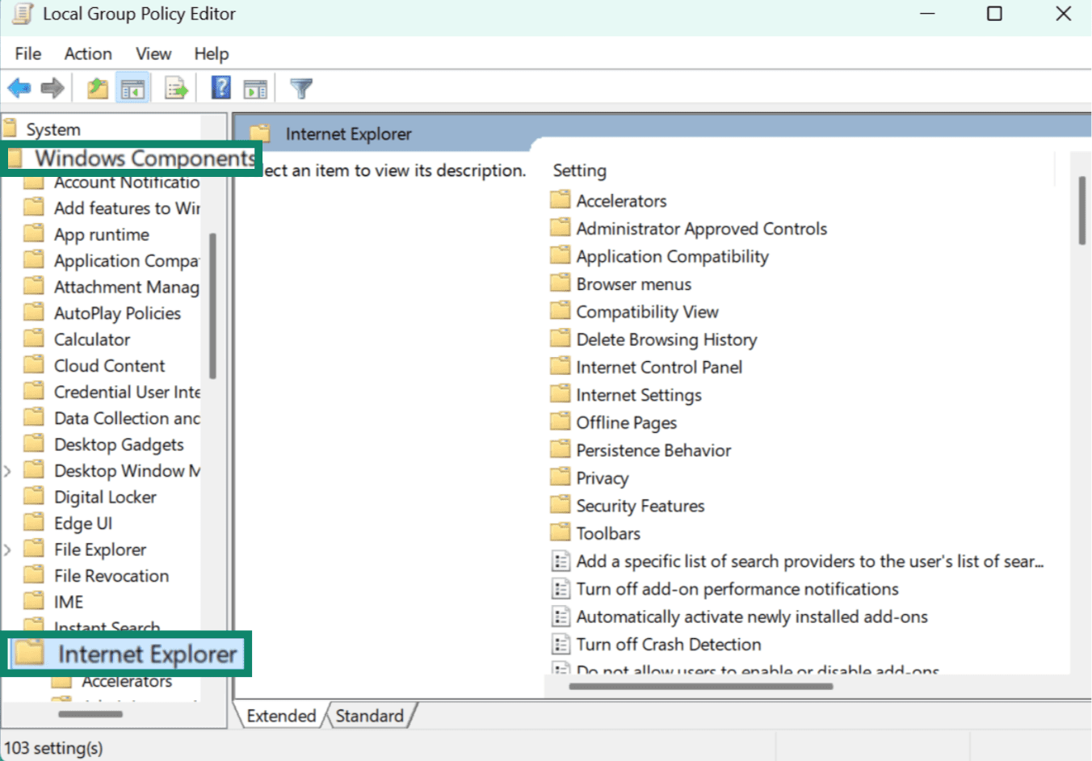Toggle the Show/Hide Action Pane icon
1092x761 pixels.
(255, 88)
